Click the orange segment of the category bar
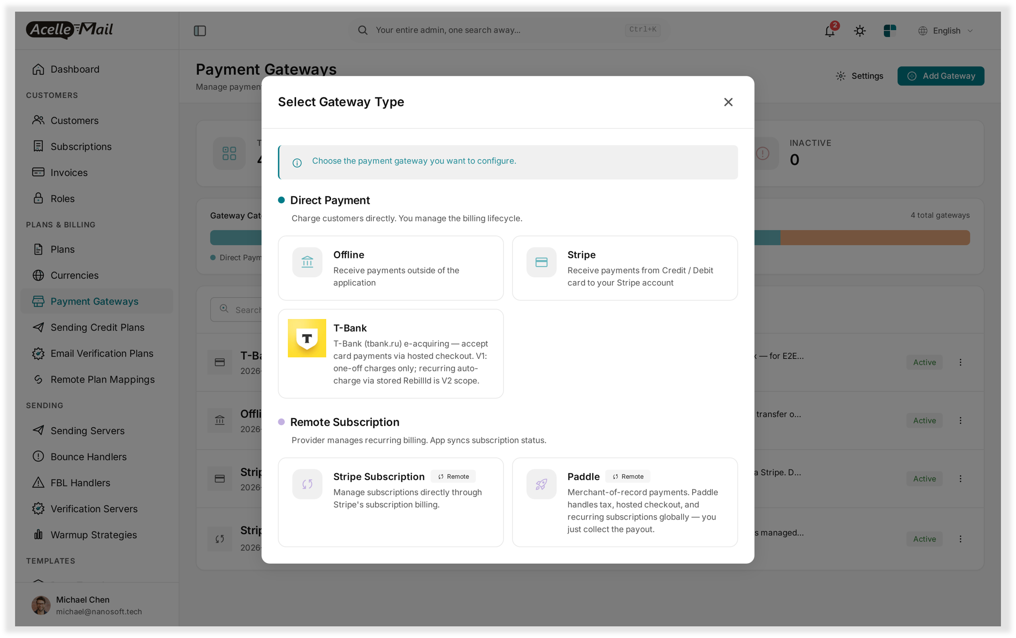1016x638 pixels. click(874, 237)
